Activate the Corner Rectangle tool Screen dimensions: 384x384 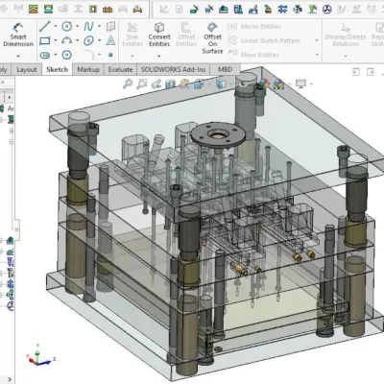click(45, 40)
